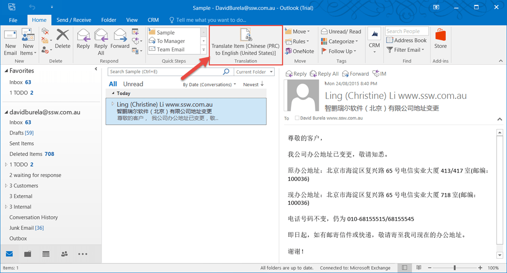Click the Search People field
Image resolution: width=507 pixels, height=273 pixels.
pyautogui.click(x=407, y=31)
